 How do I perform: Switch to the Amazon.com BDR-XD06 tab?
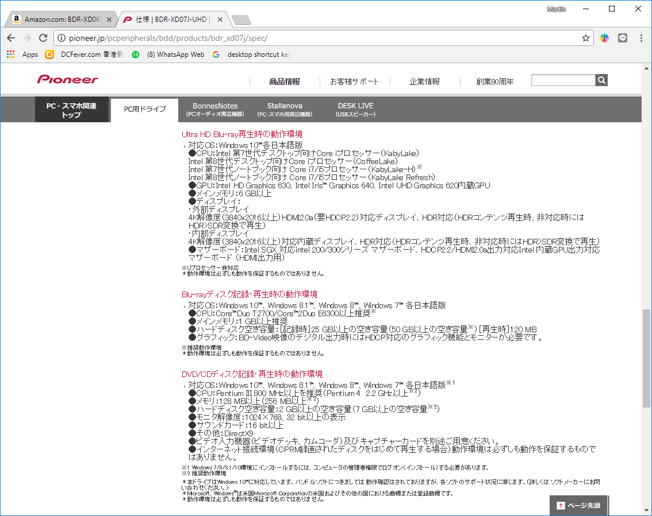pos(62,20)
